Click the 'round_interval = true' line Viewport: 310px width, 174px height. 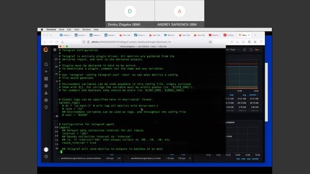pos(79,143)
